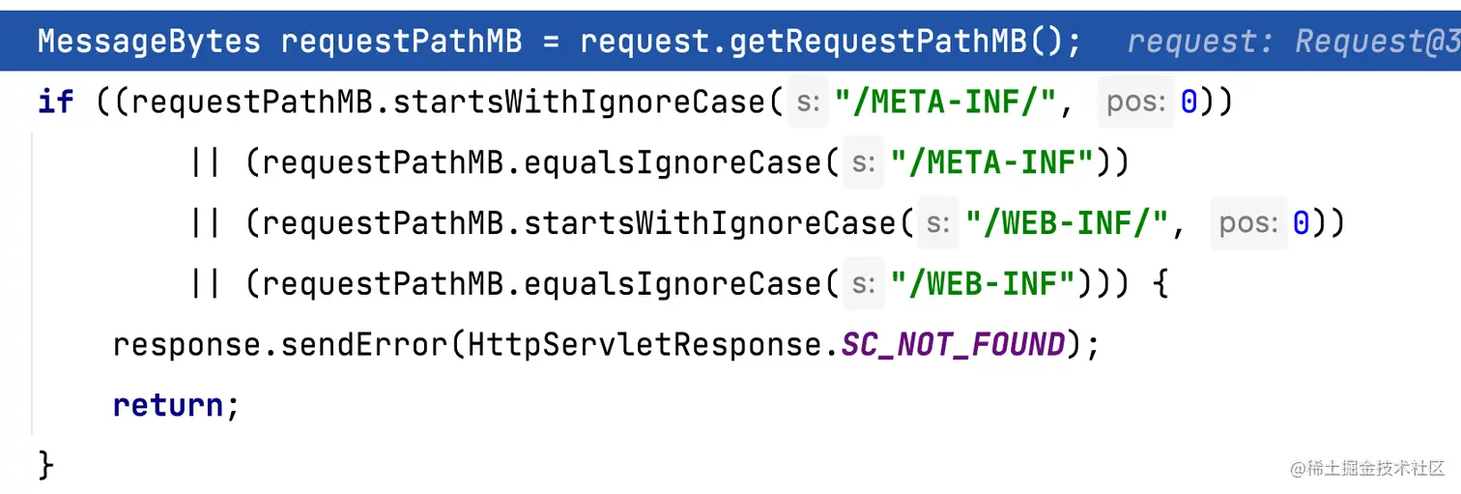Select the MessageBytes type name

click(x=149, y=42)
